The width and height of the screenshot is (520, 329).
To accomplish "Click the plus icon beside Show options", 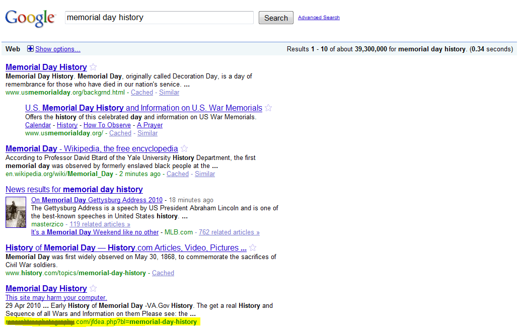I will (30, 49).
